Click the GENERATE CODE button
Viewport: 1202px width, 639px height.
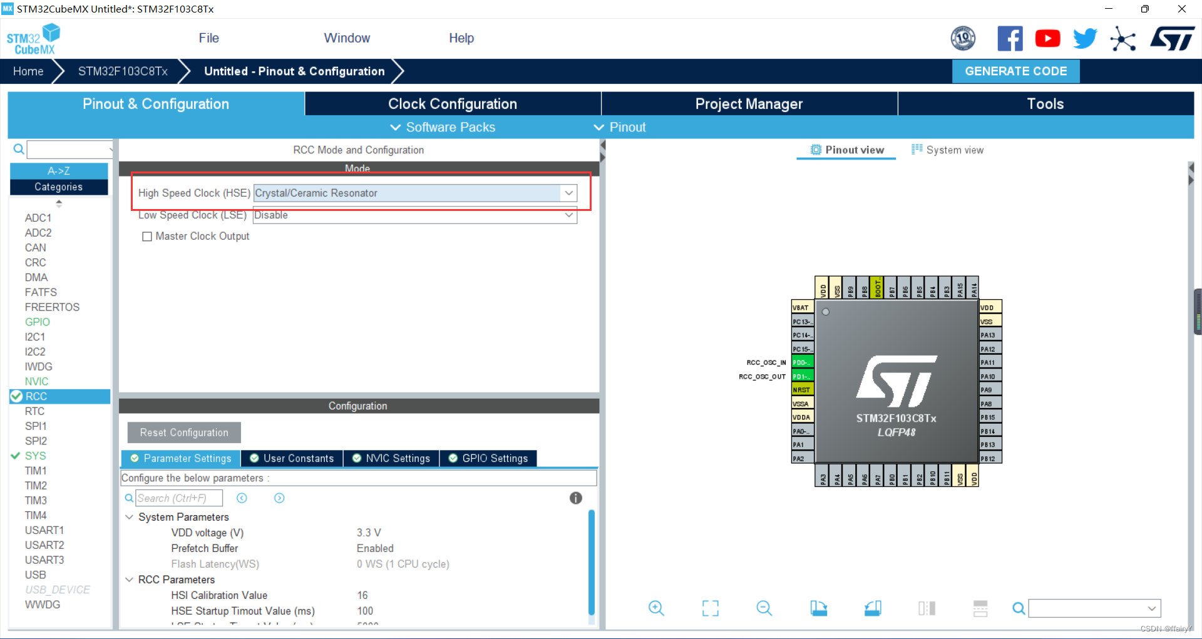point(1015,71)
